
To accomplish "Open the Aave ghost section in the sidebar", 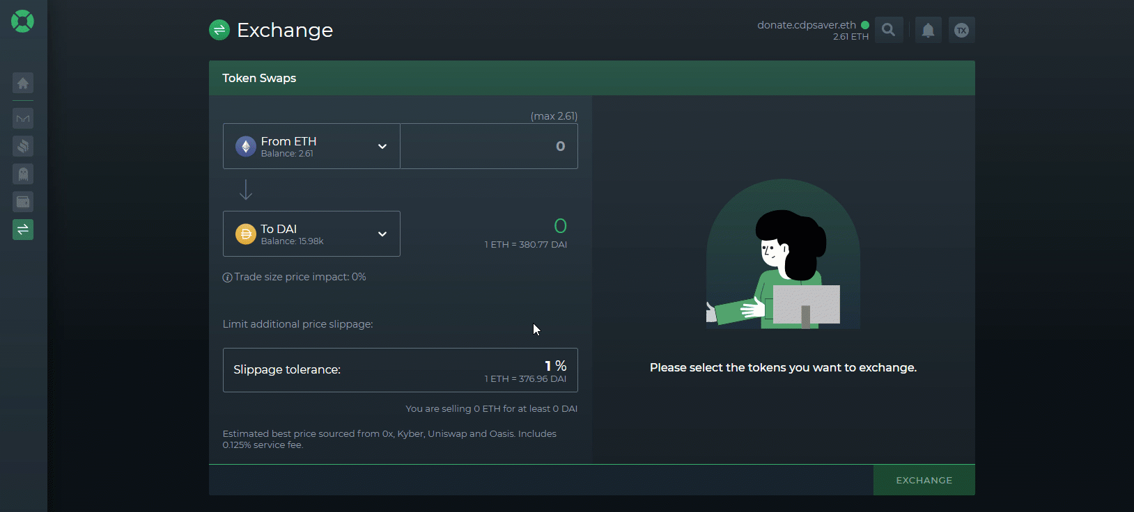I will click(23, 174).
